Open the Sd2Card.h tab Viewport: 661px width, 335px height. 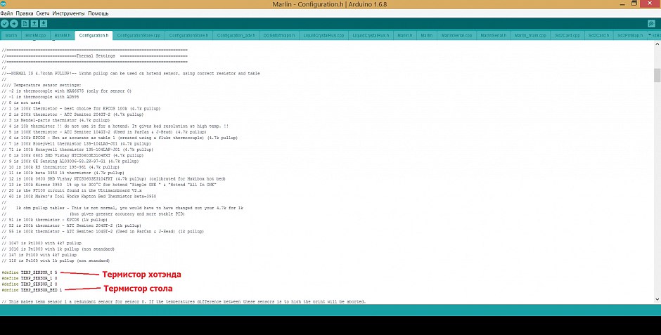(x=598, y=35)
